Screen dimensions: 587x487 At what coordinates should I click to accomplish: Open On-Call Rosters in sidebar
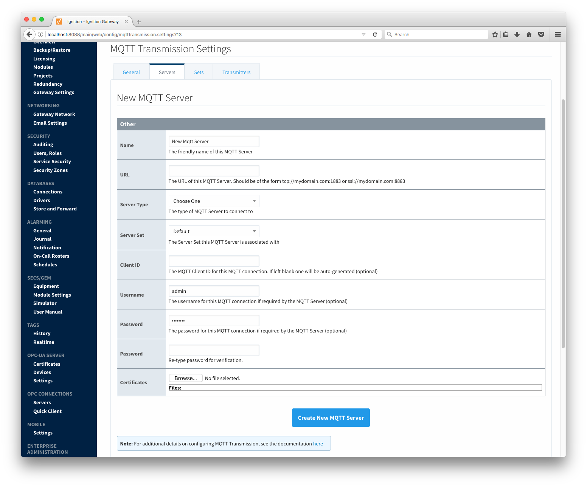tap(51, 256)
